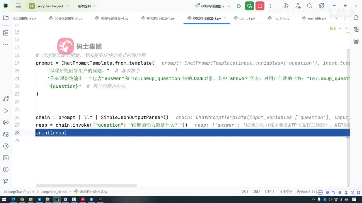The width and height of the screenshot is (362, 203).
Task: Open the 08结构化输出-2 run configuration dropdown
Action: (213, 6)
